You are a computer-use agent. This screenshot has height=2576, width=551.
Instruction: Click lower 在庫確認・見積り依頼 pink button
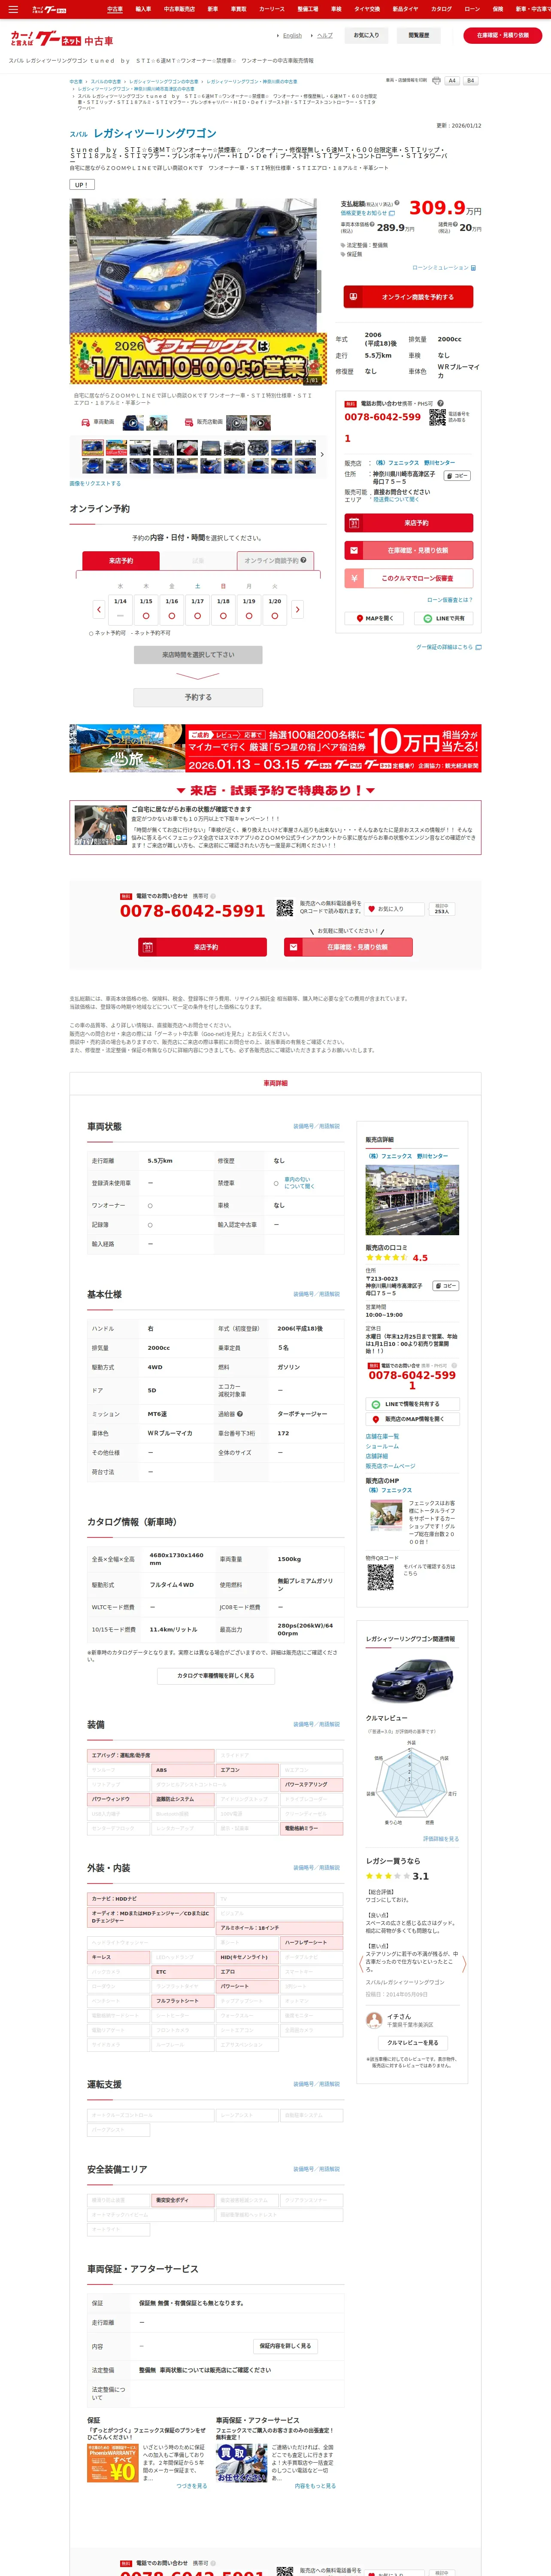point(348,947)
